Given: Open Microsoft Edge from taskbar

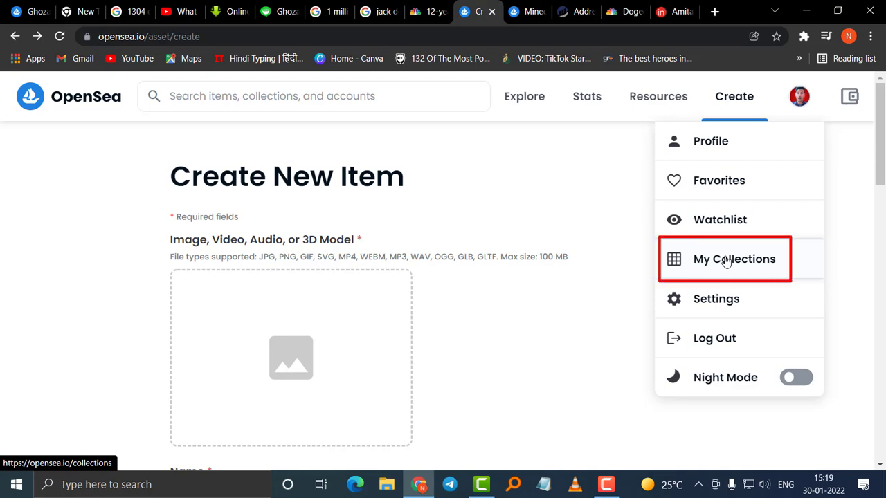Looking at the screenshot, I should (355, 484).
